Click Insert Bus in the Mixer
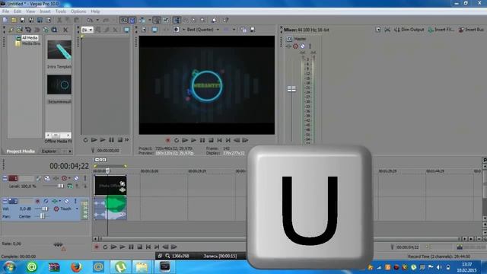The width and height of the screenshot is (487, 274). 471,30
